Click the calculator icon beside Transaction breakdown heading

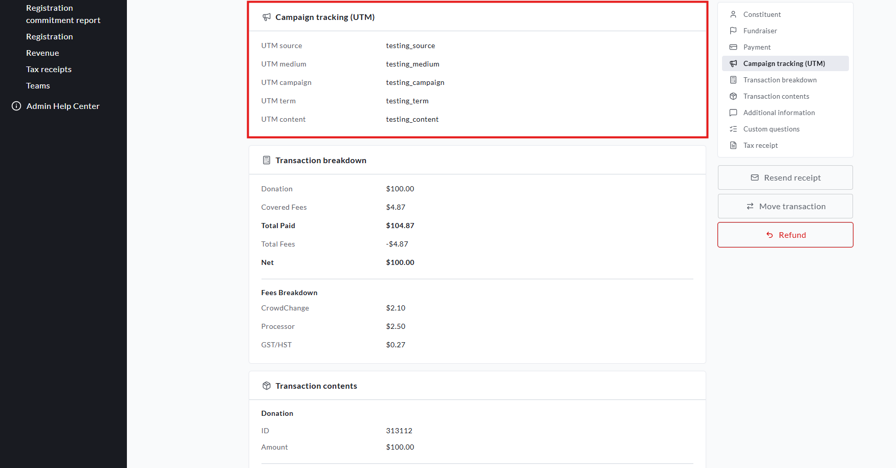pos(267,160)
